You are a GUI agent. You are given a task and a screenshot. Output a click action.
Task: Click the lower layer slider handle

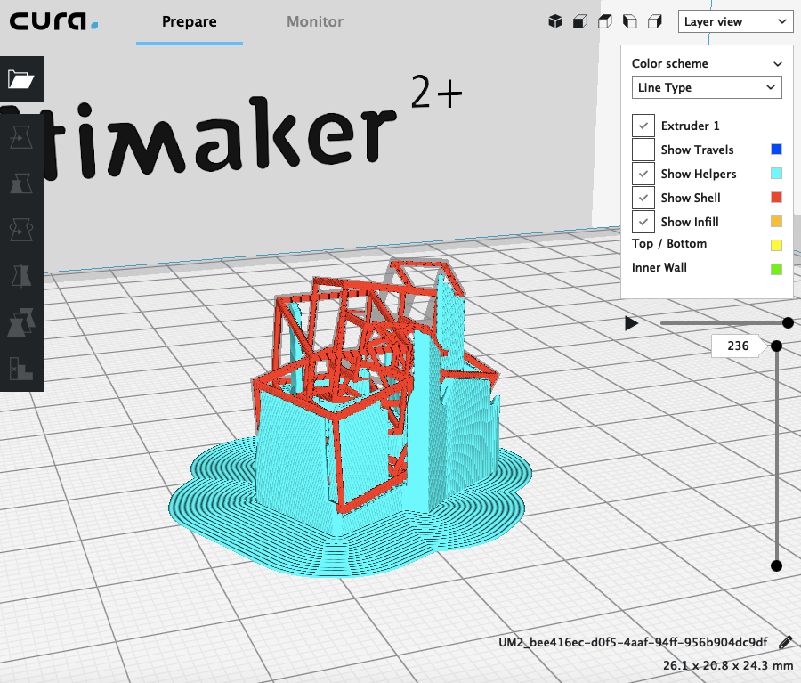tap(776, 565)
